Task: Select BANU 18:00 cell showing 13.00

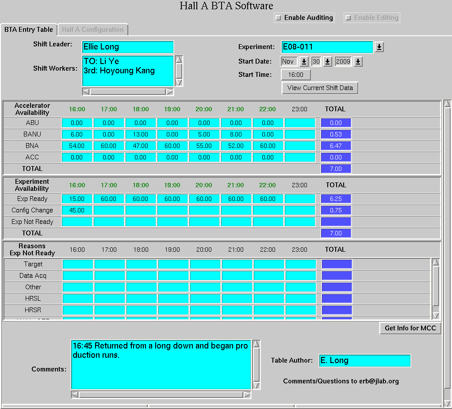Action: click(140, 134)
